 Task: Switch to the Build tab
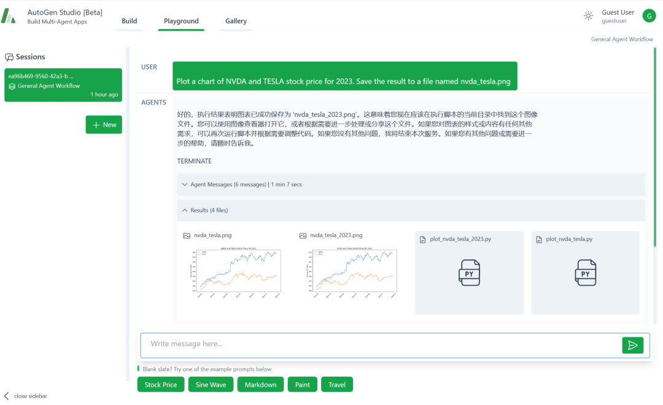[x=129, y=20]
